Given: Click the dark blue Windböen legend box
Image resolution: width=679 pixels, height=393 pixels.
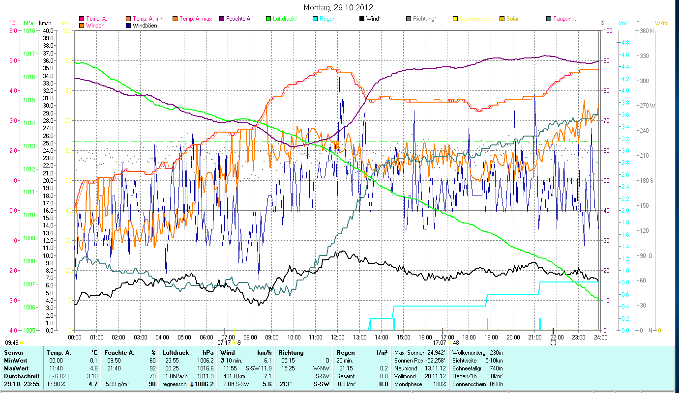Looking at the screenshot, I should (x=129, y=26).
